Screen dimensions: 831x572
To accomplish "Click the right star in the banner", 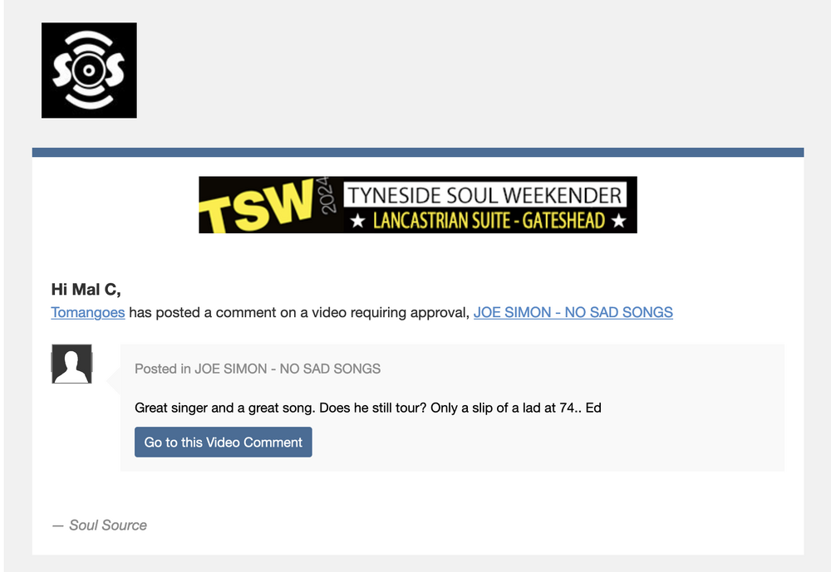I will 618,220.
